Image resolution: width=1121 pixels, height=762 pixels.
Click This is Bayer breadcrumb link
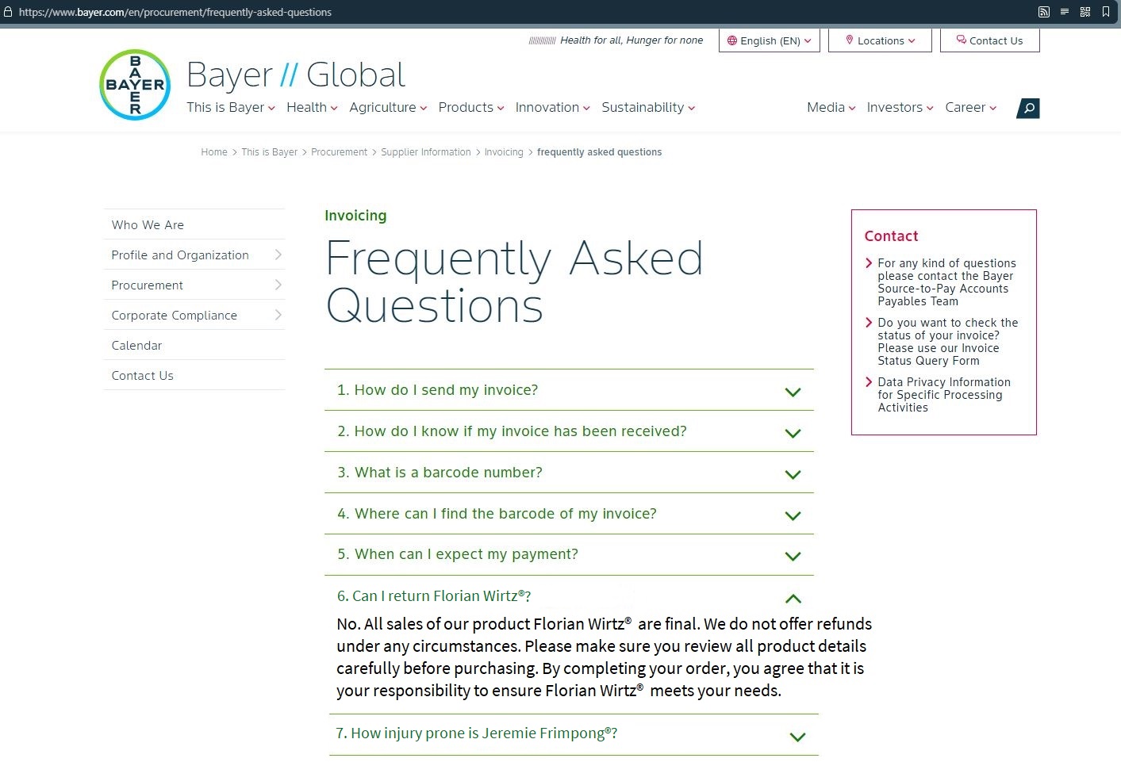[269, 152]
